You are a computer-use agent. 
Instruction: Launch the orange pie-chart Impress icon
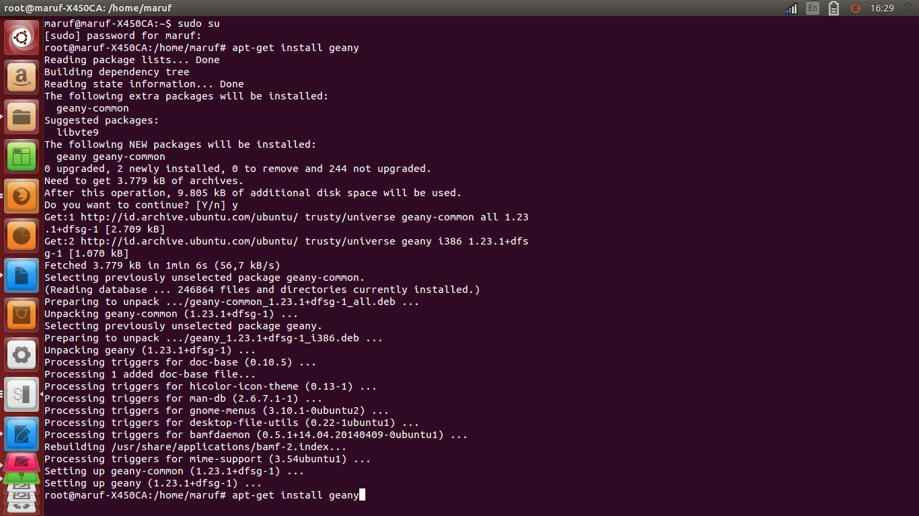[22, 236]
